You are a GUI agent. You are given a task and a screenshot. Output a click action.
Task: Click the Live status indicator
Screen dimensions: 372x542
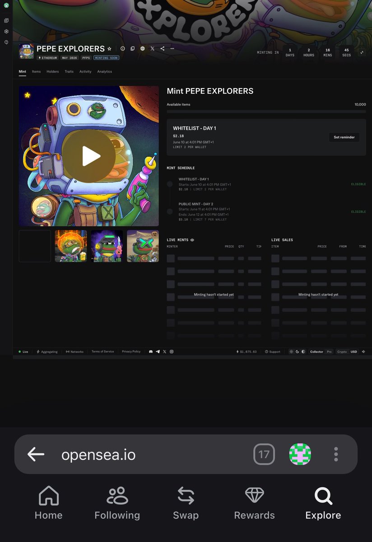click(23, 351)
